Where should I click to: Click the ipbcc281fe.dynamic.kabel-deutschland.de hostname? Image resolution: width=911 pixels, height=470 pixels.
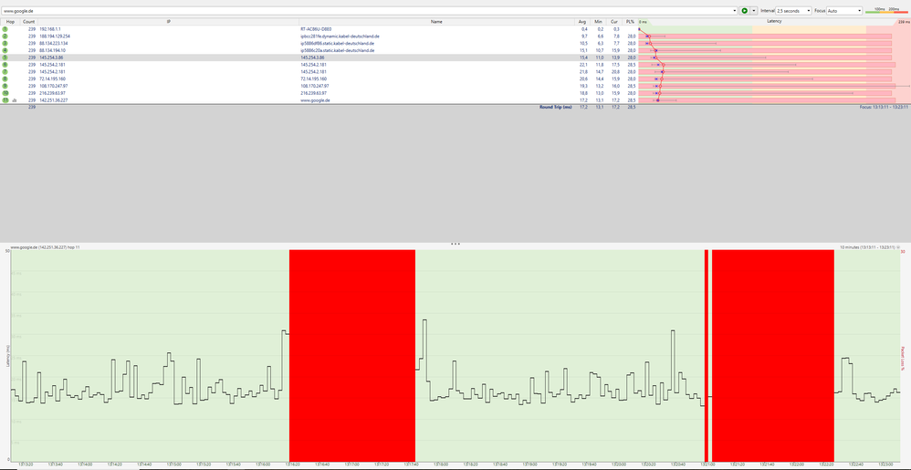click(340, 36)
